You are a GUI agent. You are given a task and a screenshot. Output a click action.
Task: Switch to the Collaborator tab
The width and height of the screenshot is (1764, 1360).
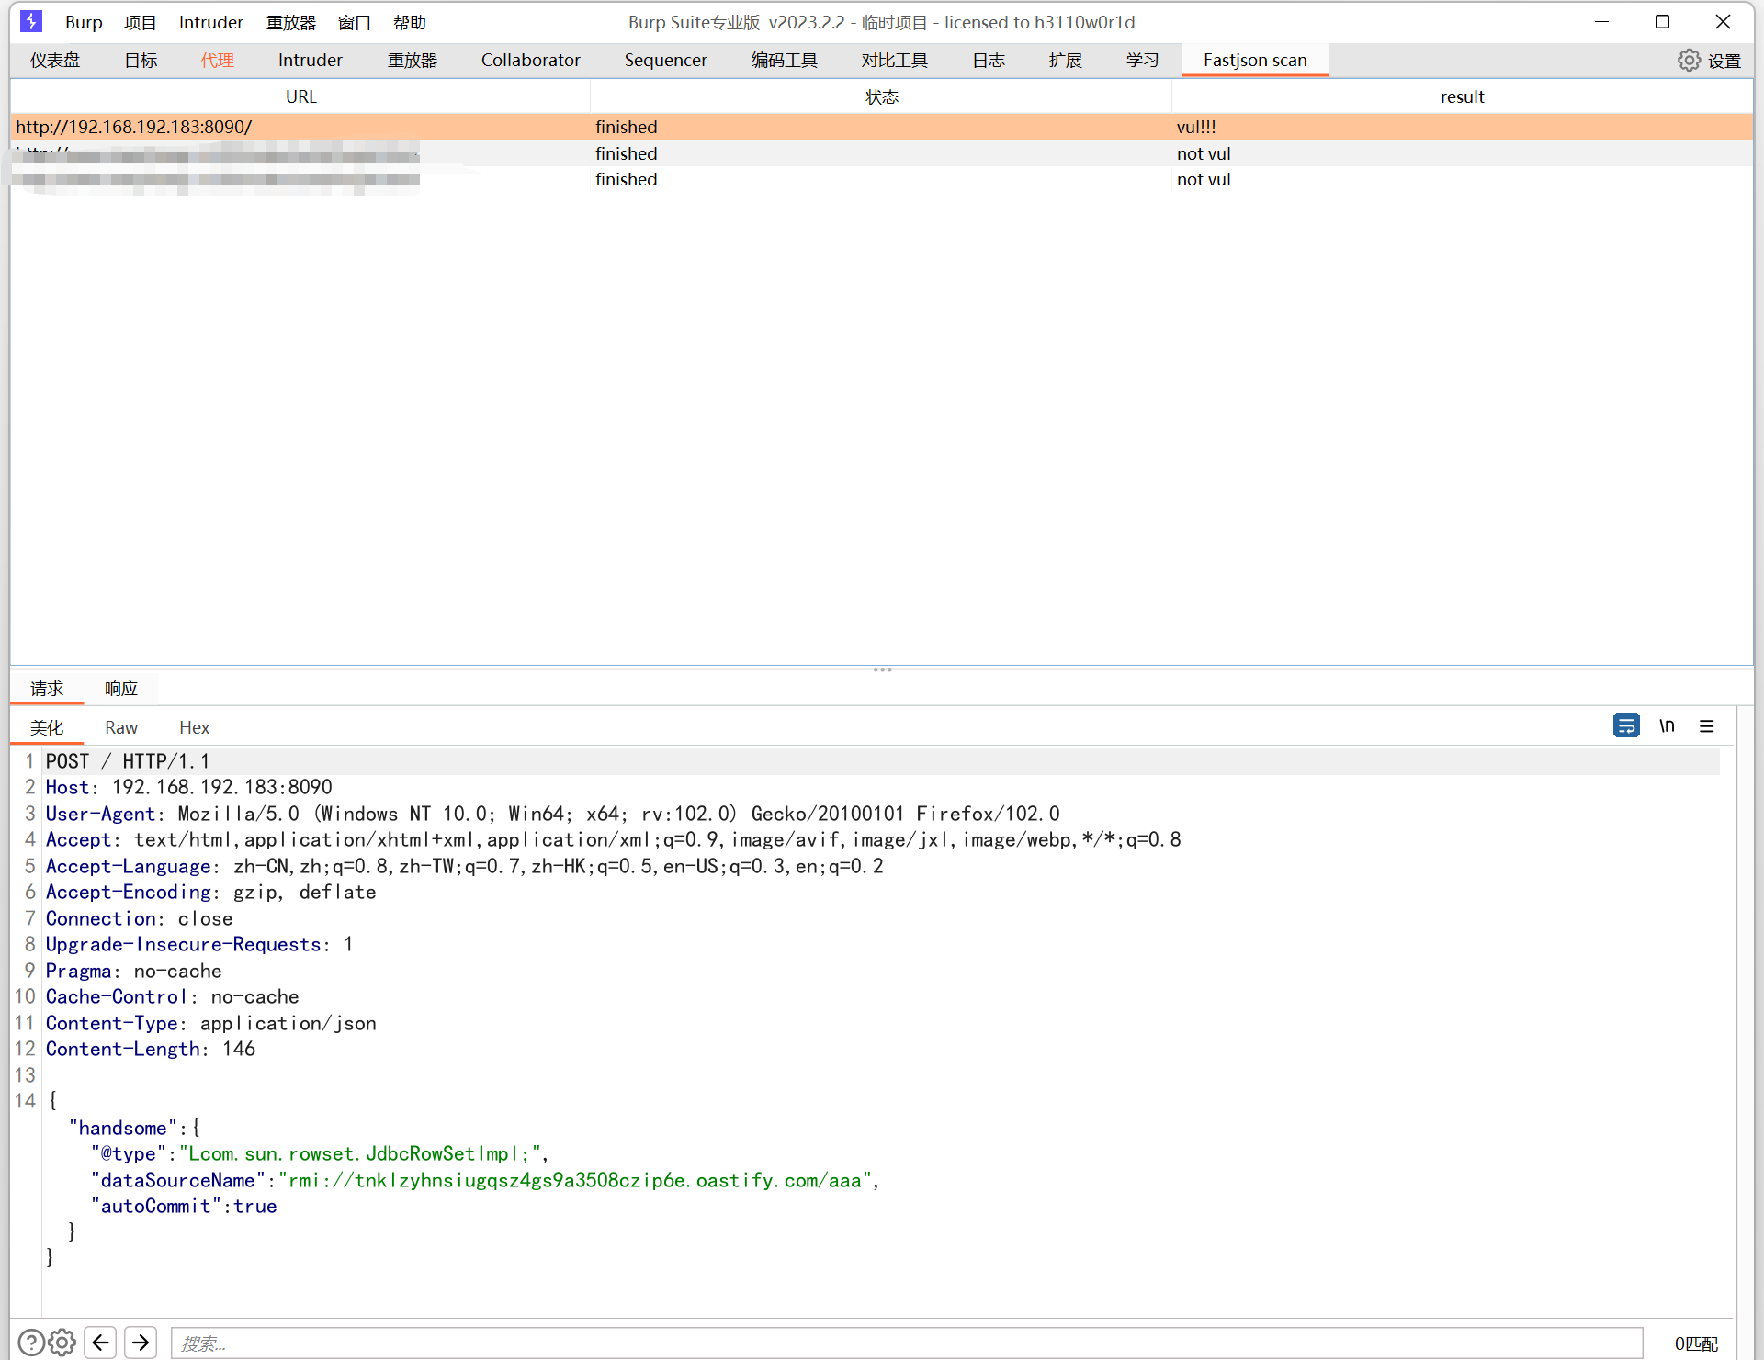pyautogui.click(x=531, y=61)
